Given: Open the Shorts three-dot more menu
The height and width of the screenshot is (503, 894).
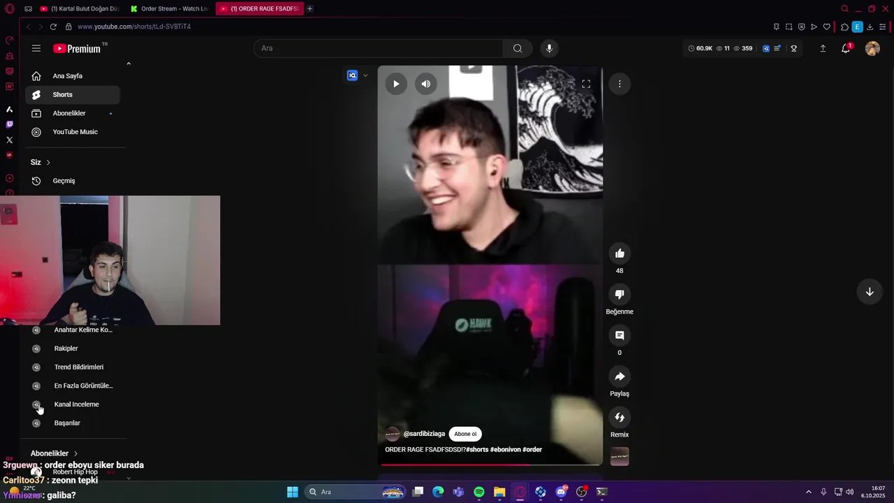Looking at the screenshot, I should coord(620,84).
